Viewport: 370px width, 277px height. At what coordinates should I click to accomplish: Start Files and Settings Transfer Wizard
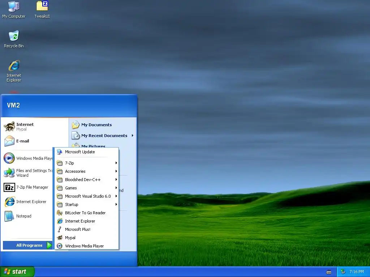[x=28, y=173]
